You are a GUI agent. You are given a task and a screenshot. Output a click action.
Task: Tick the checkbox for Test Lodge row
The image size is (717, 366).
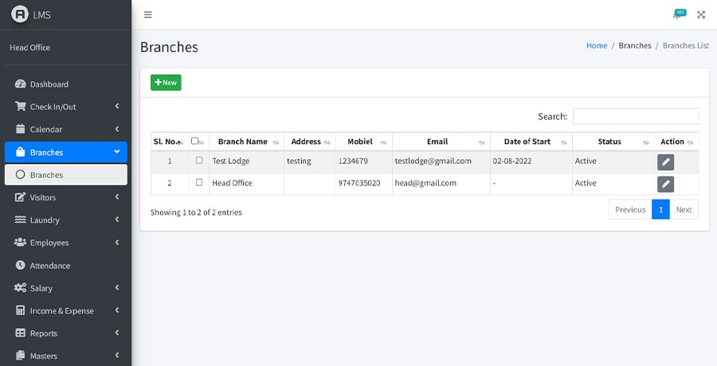tap(199, 161)
